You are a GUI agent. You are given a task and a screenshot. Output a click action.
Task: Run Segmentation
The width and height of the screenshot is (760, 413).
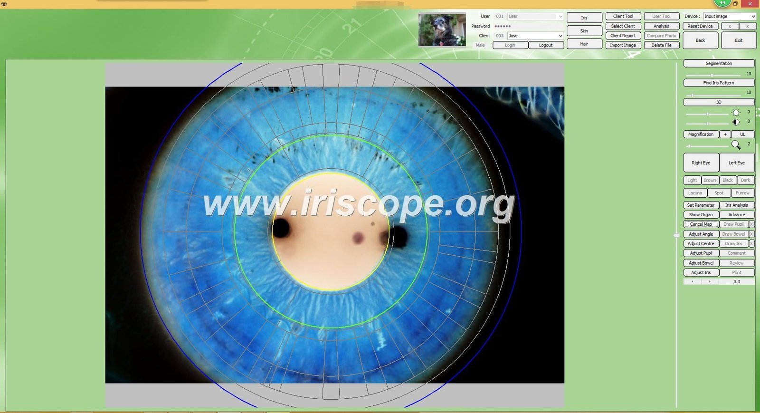click(x=719, y=63)
